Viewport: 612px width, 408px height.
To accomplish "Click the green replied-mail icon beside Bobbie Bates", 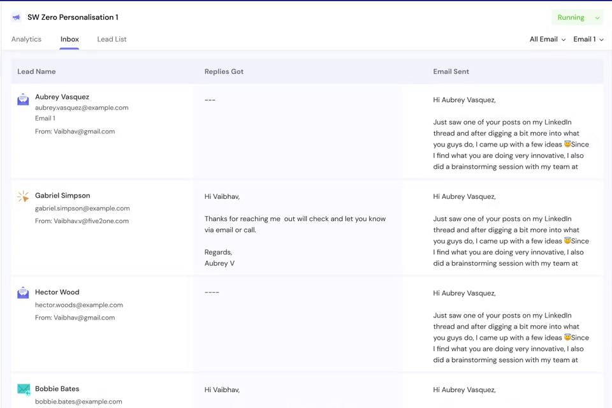I will (x=24, y=390).
